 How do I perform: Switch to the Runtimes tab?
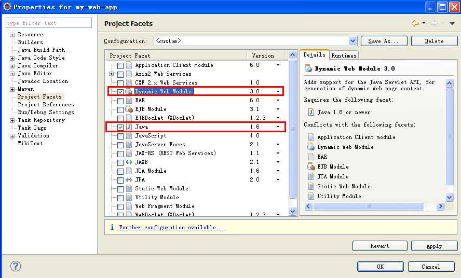pyautogui.click(x=344, y=55)
